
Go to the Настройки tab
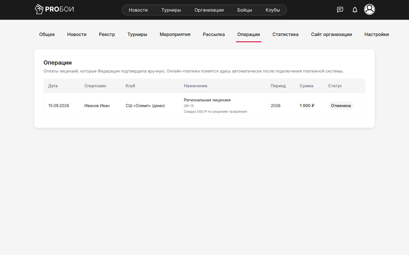[377, 34]
